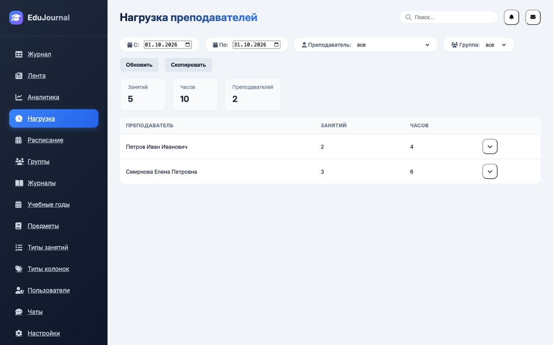Click the end date field 31.10.2026
Screen dimensions: 553x345
(256, 45)
